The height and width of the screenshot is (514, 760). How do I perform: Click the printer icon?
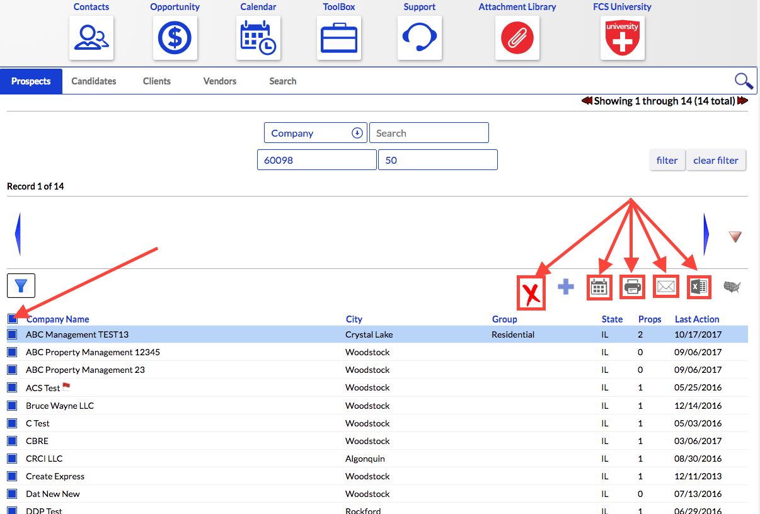tap(633, 287)
